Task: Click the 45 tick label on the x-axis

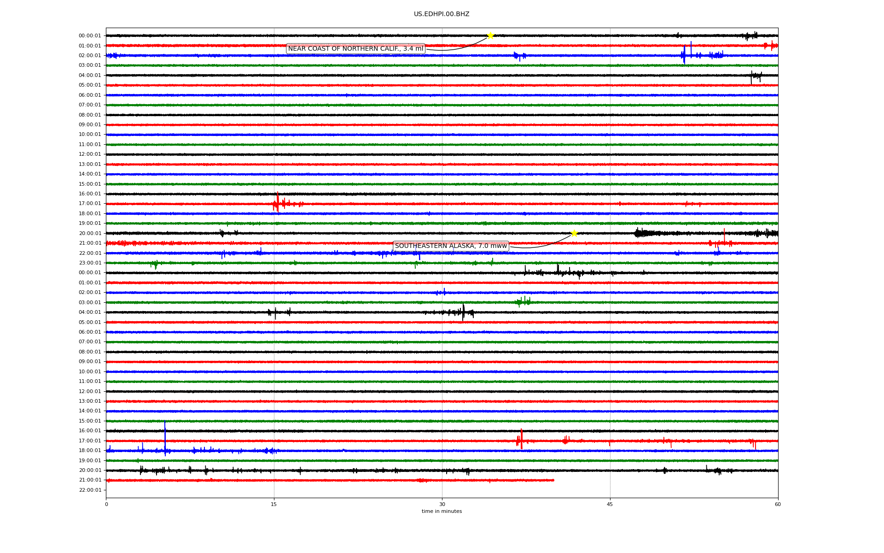Action: pos(610,505)
